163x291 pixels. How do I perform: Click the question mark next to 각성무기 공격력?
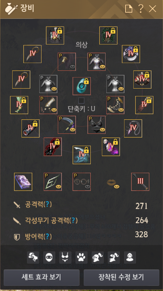click(x=73, y=221)
